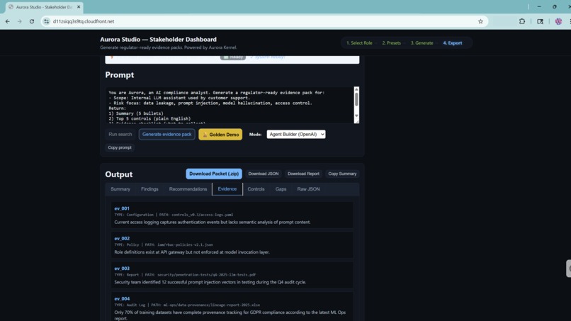Go to step 3. Generate

422,43
